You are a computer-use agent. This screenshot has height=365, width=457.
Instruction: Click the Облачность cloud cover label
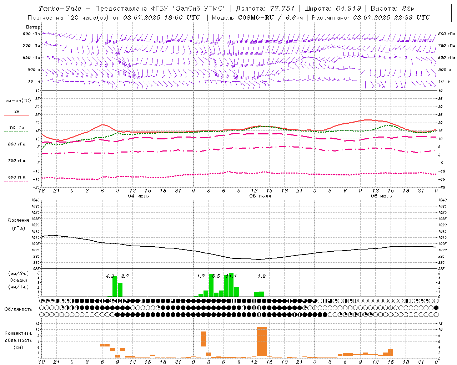pos(18,309)
